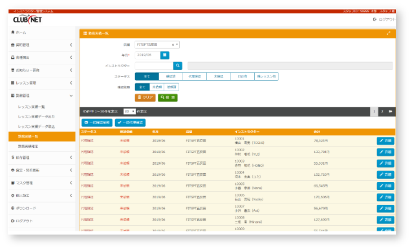Screen dimensions: 412x250
Task: Go to results page 2
Action: point(382,112)
